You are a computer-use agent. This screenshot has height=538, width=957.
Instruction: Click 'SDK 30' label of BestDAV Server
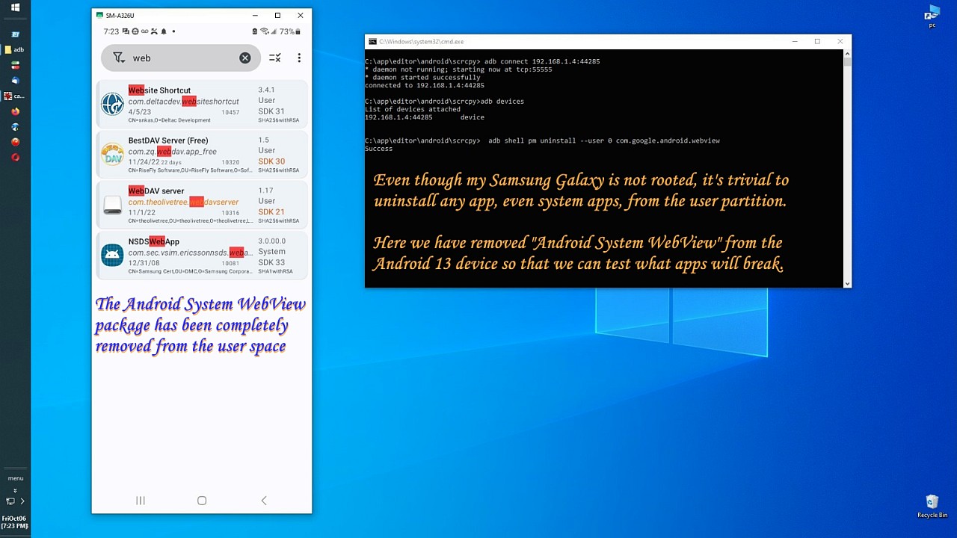pyautogui.click(x=271, y=161)
